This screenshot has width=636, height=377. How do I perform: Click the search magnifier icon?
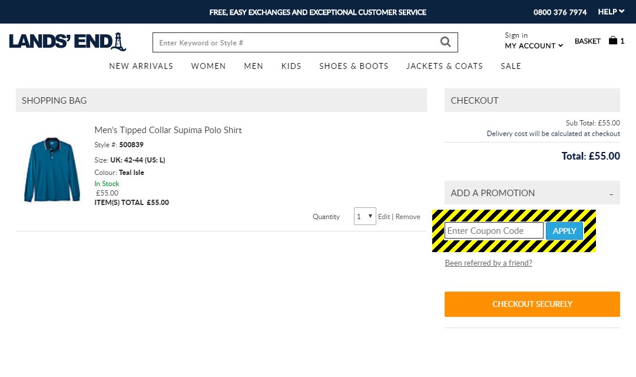[445, 42]
